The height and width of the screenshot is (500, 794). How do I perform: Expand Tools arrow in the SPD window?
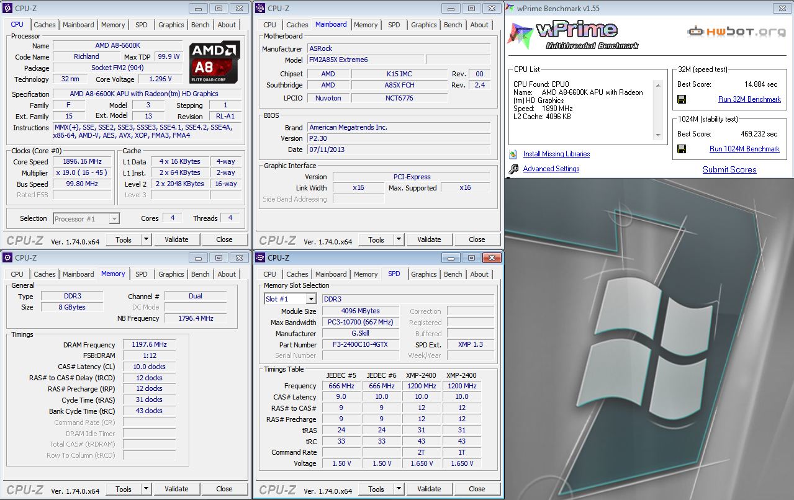[399, 489]
